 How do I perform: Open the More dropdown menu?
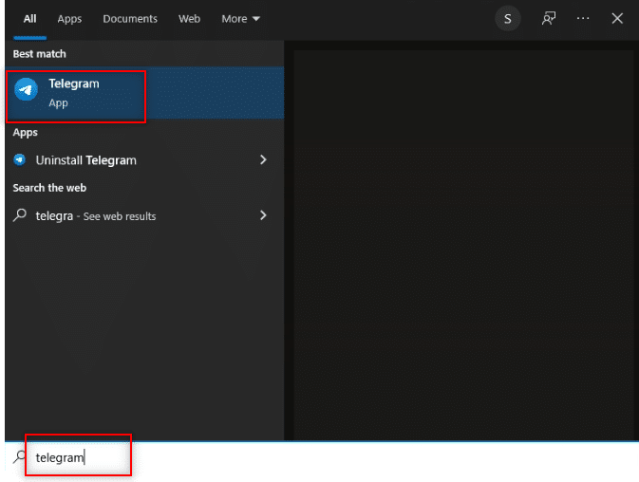240,19
